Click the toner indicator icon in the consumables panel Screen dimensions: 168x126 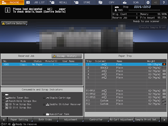7,94
